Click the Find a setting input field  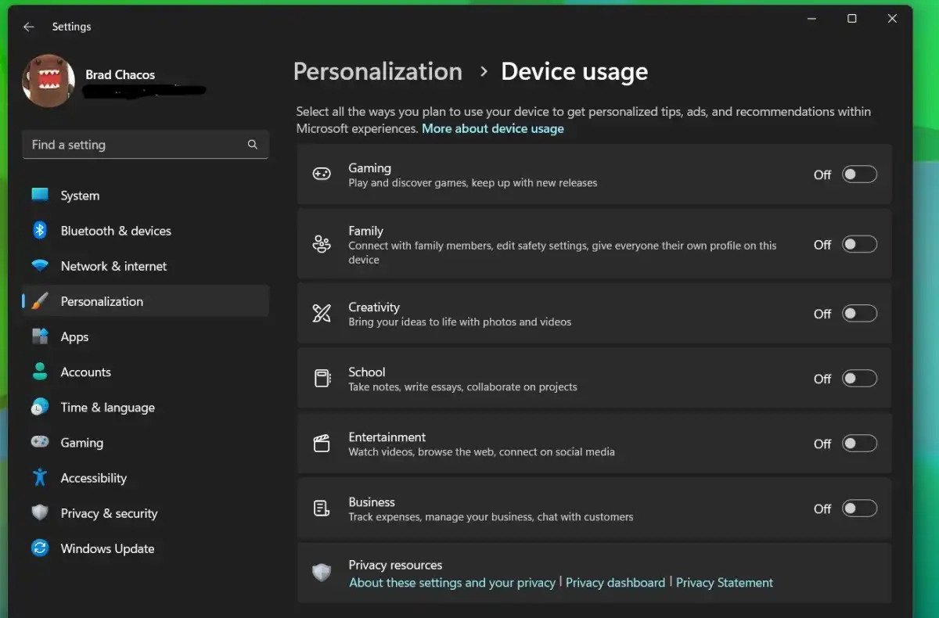(x=133, y=144)
